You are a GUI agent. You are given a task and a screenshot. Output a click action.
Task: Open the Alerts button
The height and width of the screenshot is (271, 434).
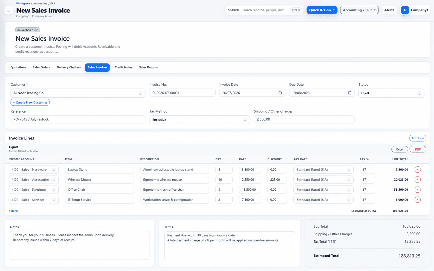click(389, 10)
